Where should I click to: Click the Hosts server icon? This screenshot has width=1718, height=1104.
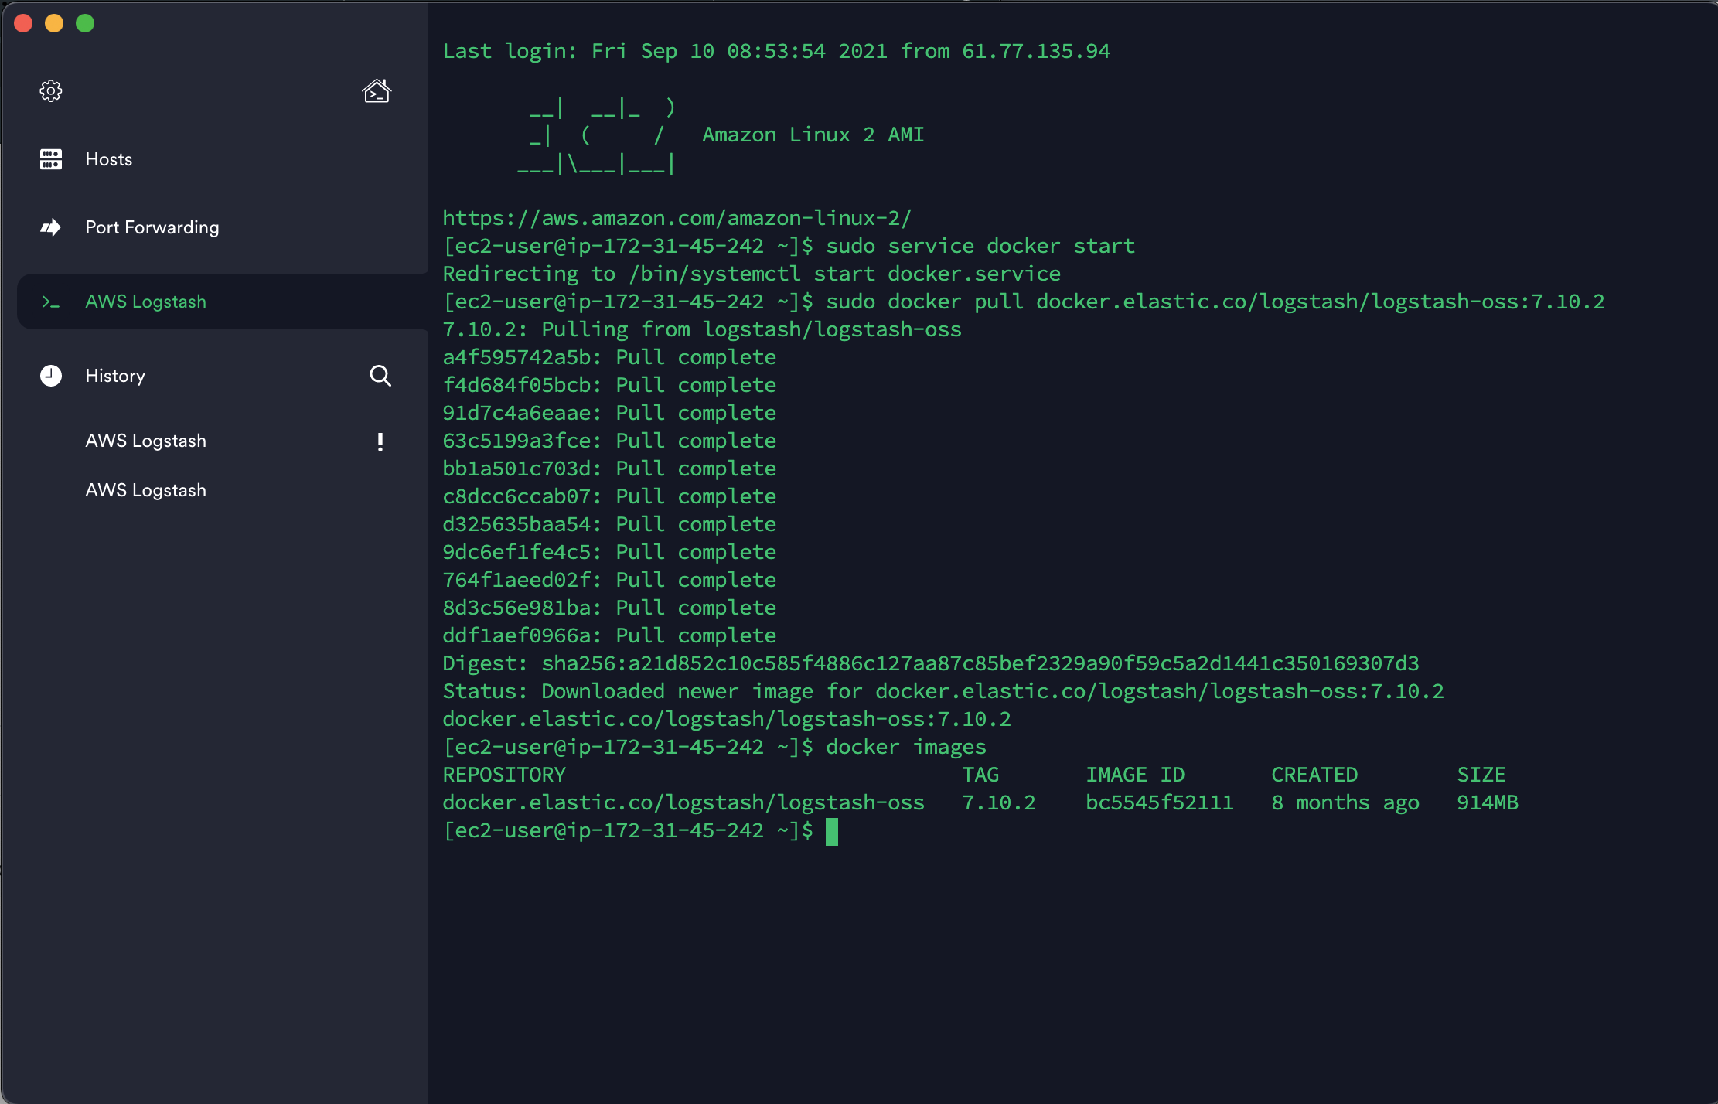[51, 159]
